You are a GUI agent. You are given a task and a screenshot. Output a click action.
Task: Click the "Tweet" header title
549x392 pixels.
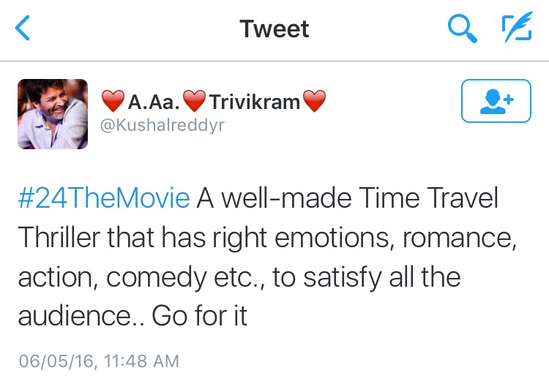click(x=274, y=29)
